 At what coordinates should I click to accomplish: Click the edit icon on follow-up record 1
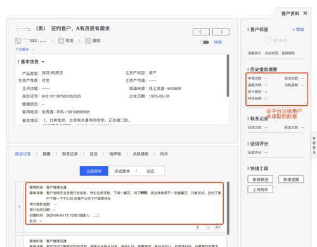(x=208, y=227)
